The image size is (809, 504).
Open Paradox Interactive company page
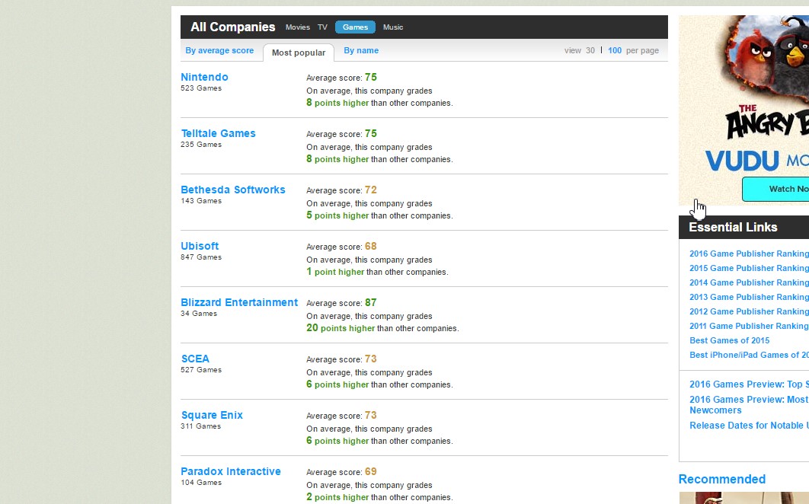coord(231,471)
